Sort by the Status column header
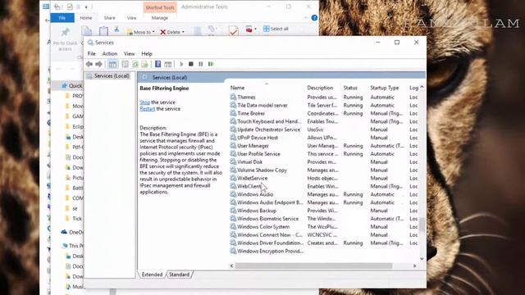This screenshot has height=295, width=525. [x=350, y=88]
